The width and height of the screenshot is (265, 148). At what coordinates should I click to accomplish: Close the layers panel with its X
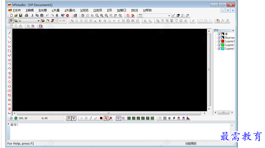(x=233, y=30)
